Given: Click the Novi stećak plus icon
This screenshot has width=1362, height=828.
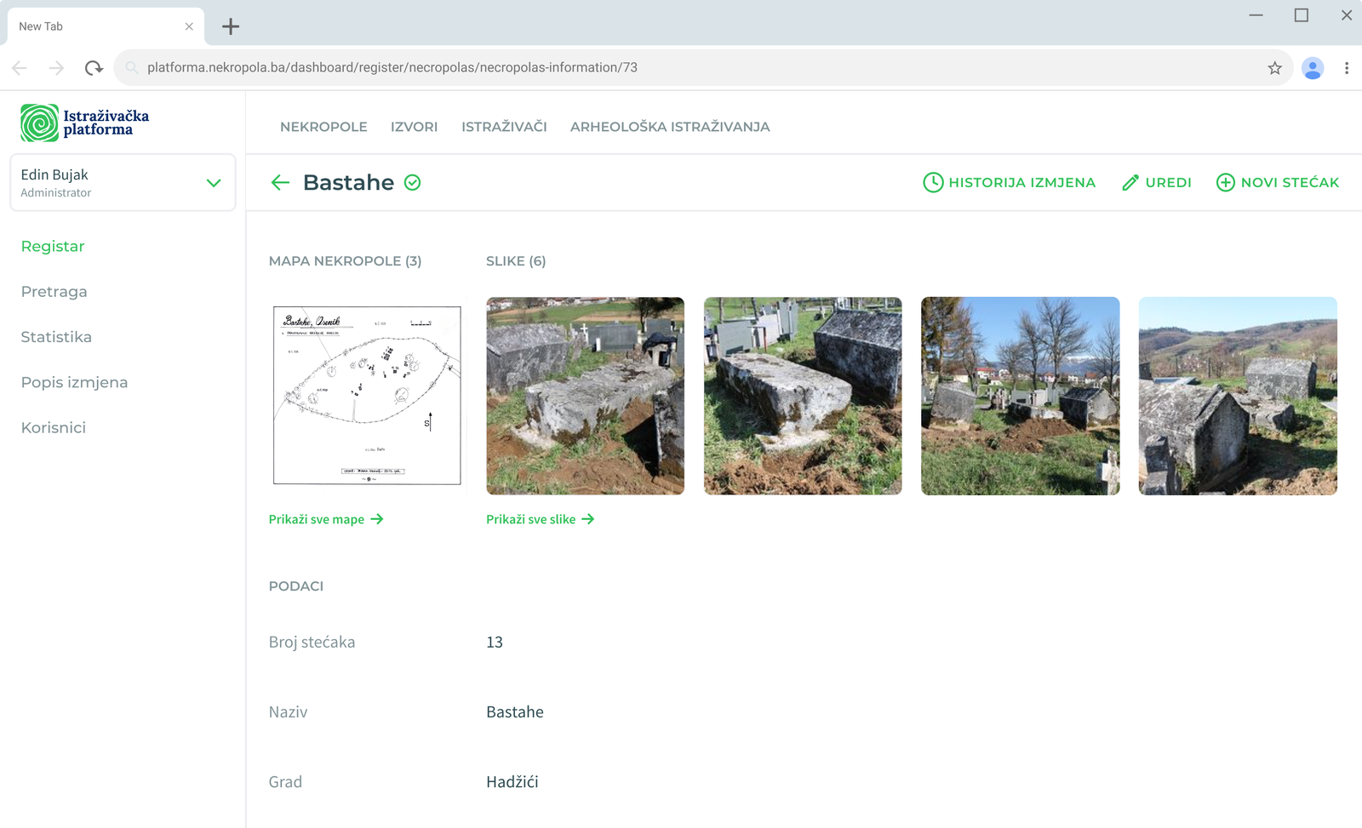Looking at the screenshot, I should pos(1225,182).
